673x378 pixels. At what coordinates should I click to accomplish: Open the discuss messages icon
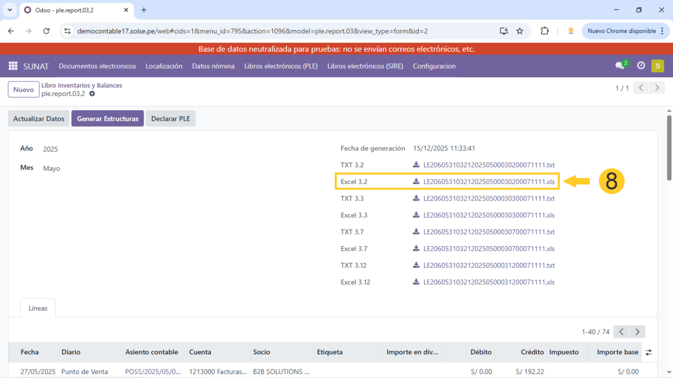tap(619, 66)
